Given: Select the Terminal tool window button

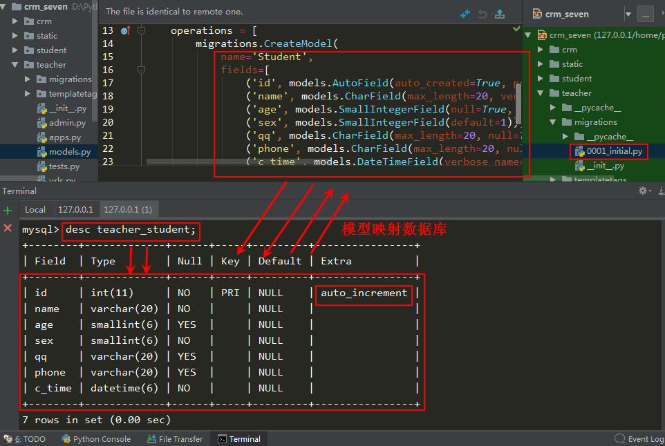Looking at the screenshot, I should [x=239, y=439].
